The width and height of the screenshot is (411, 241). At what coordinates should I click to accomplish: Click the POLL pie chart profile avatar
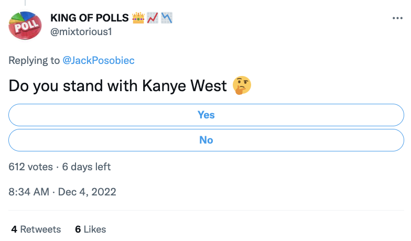click(25, 25)
